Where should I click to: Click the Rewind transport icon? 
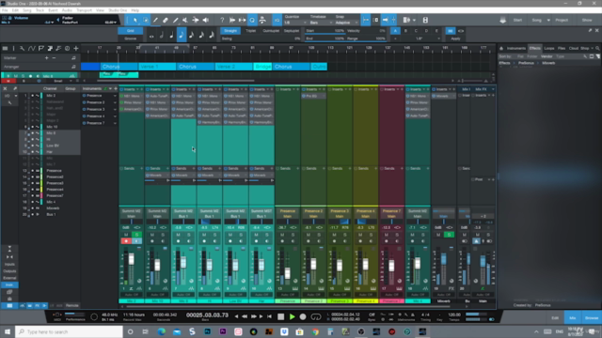tap(245, 316)
